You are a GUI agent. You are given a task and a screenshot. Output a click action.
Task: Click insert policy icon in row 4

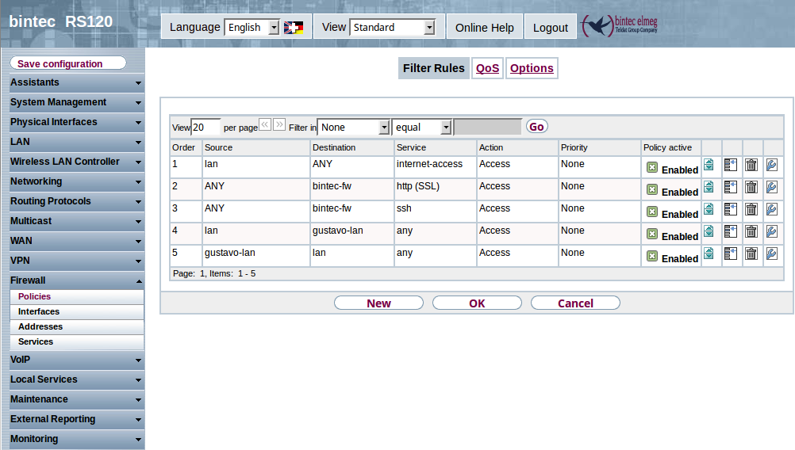click(730, 231)
